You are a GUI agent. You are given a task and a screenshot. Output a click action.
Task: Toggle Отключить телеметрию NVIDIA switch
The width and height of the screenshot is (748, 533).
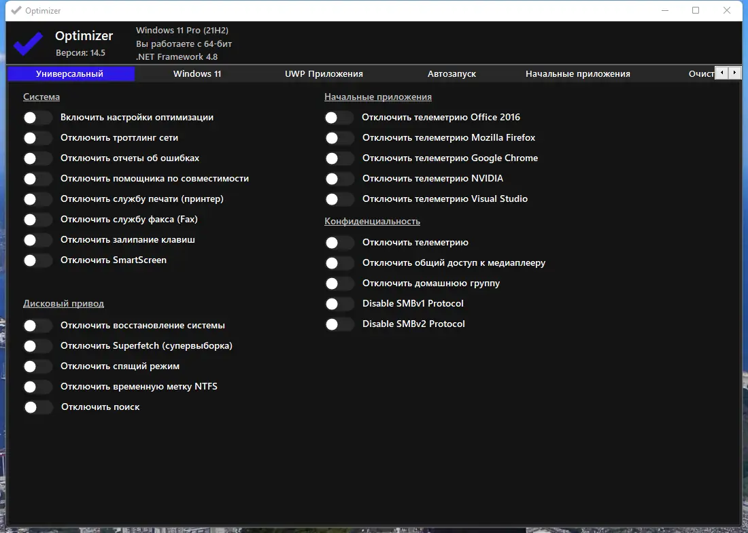339,179
